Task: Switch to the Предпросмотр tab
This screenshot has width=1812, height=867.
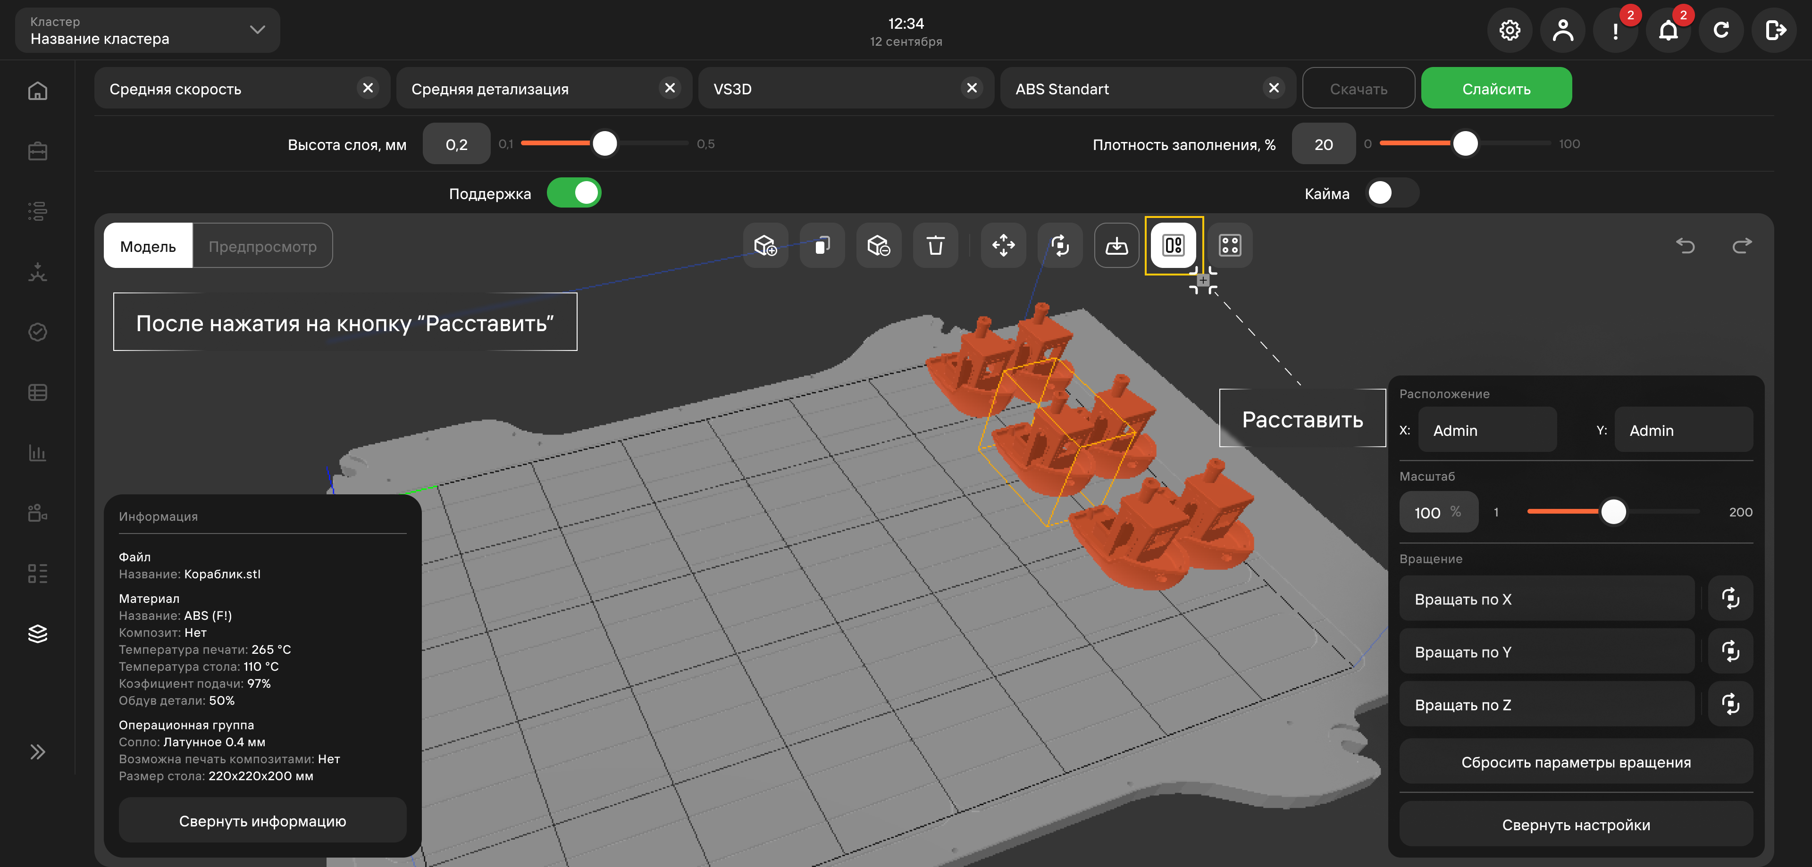Action: [262, 246]
